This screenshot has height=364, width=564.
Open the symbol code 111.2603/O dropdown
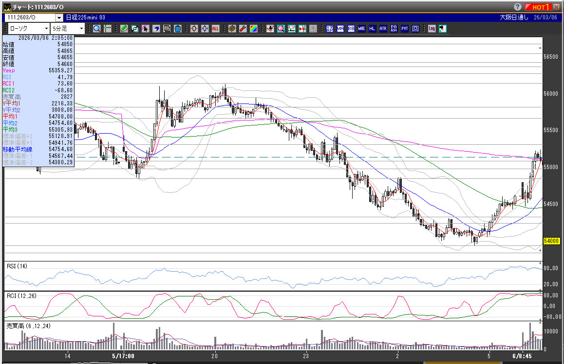59,17
